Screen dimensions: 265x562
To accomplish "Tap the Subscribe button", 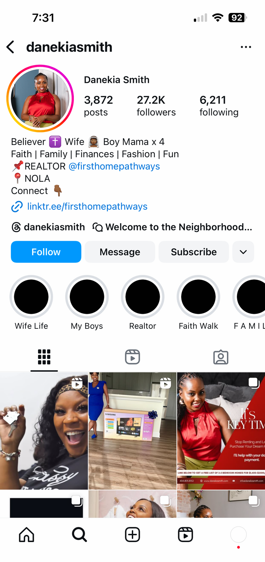I will coord(194,252).
